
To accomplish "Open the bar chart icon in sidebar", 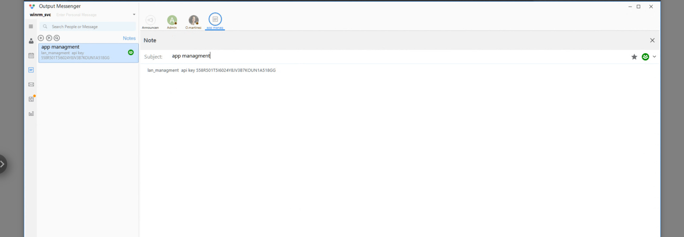I will (31, 114).
